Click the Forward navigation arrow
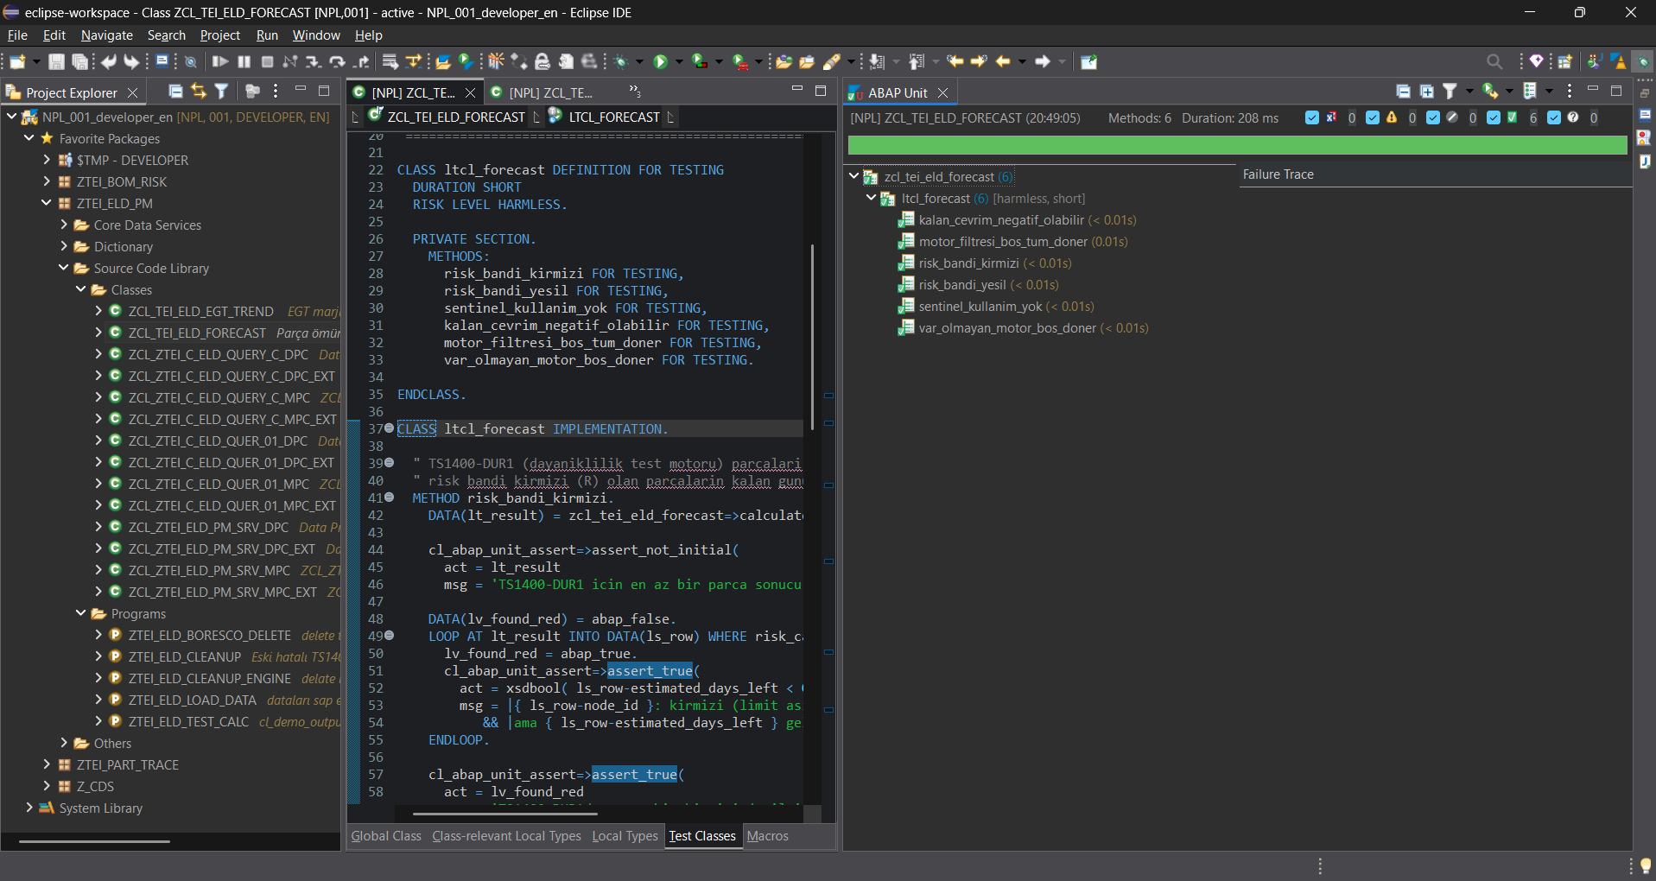Screen dimensions: 1656x881 pos(1043,61)
